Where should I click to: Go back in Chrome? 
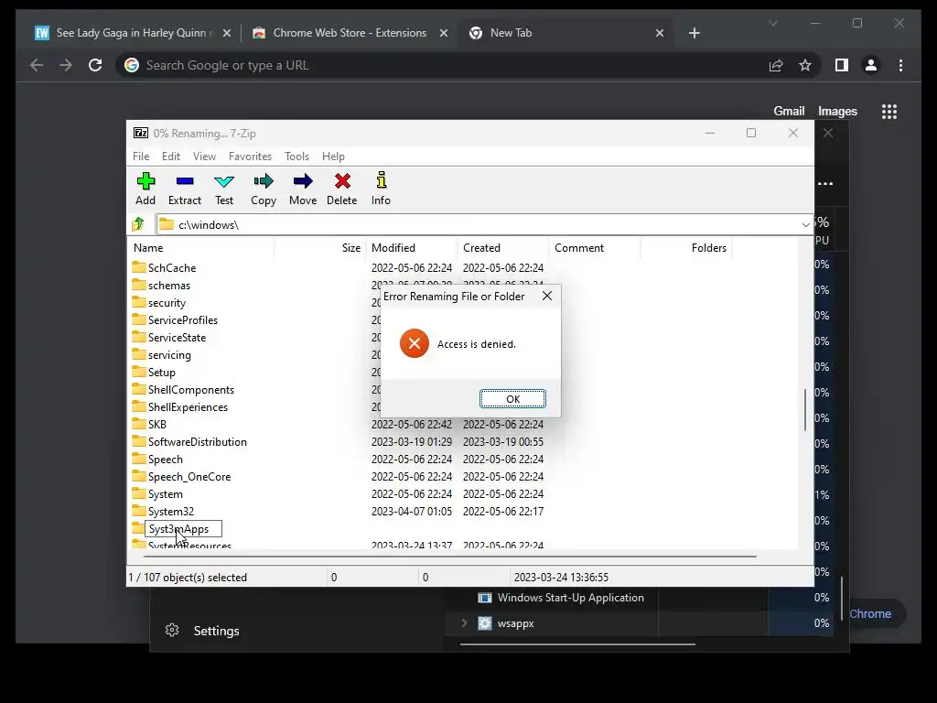[x=37, y=65]
